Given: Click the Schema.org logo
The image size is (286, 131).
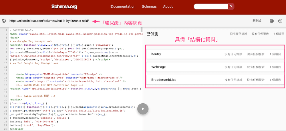Looking at the screenshot, I should click(64, 7).
